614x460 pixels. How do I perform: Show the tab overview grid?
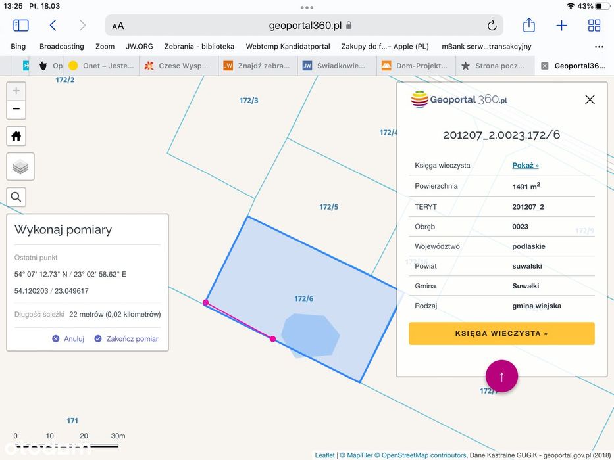tap(594, 26)
